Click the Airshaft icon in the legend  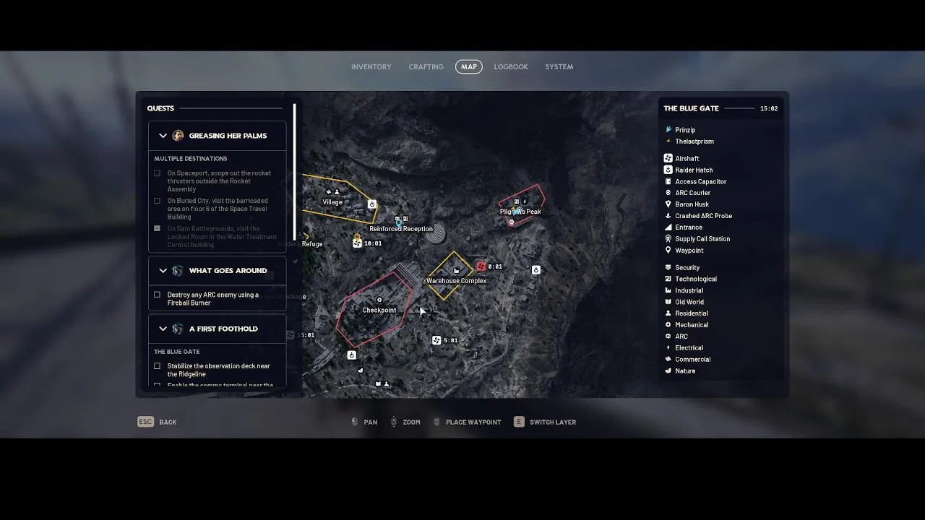pyautogui.click(x=668, y=158)
